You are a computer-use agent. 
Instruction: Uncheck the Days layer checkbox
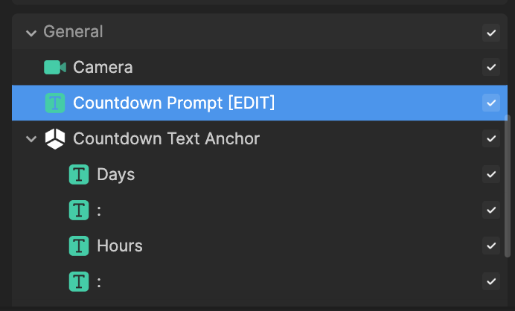[491, 174]
